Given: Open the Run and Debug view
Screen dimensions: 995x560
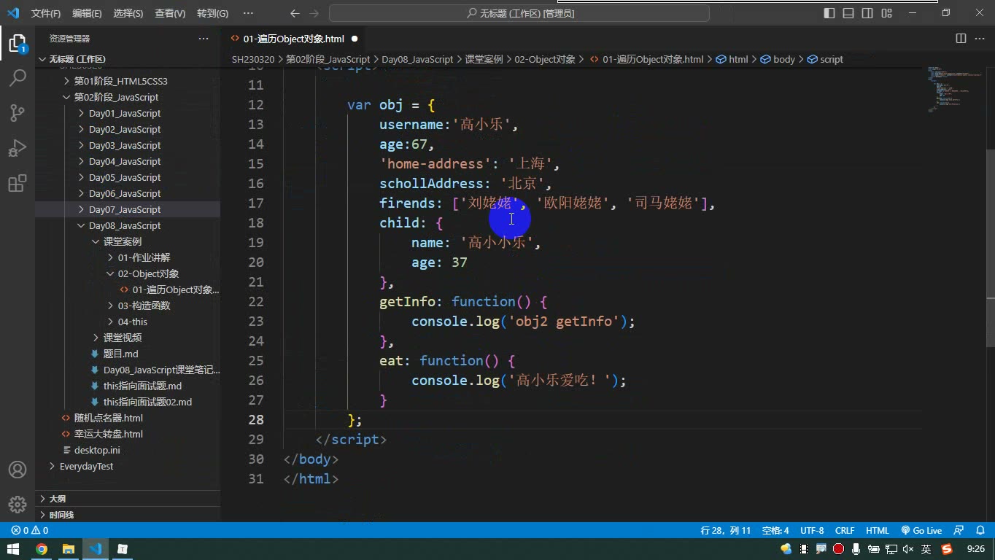Looking at the screenshot, I should (18, 147).
